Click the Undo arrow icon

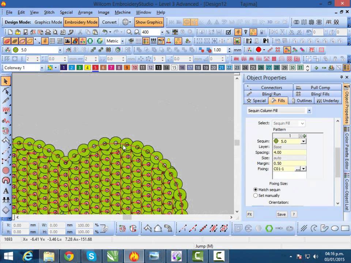[x=105, y=32]
